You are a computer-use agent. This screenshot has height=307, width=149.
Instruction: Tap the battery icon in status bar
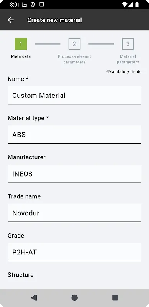click(137, 5)
